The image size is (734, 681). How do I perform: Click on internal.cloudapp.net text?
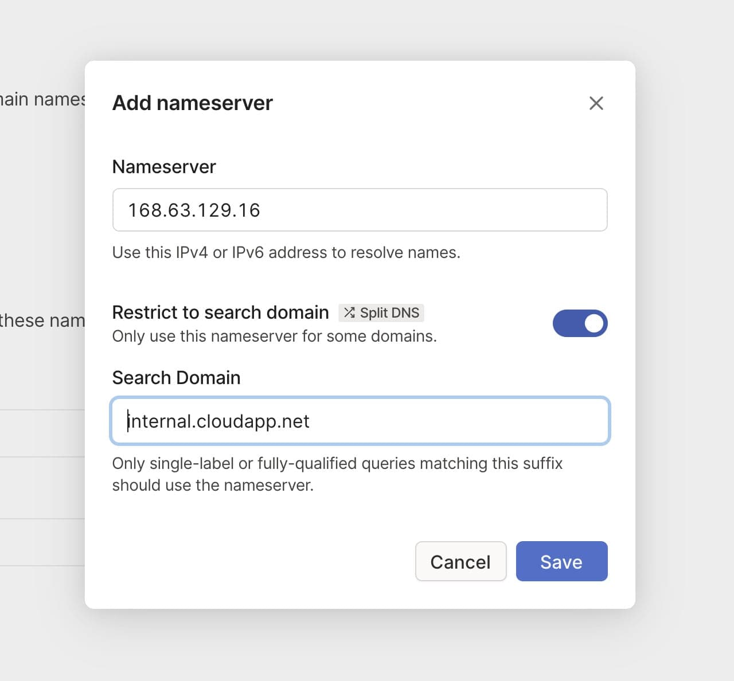pyautogui.click(x=218, y=421)
